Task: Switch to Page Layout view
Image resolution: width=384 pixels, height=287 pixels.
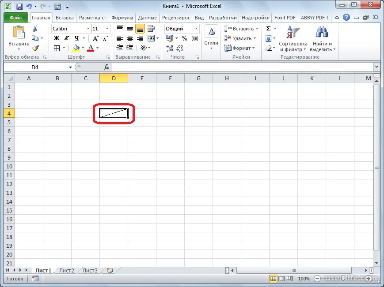Action: tap(281, 279)
